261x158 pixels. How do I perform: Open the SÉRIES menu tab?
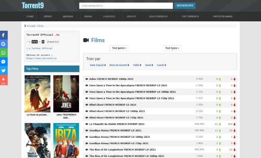click(x=48, y=16)
